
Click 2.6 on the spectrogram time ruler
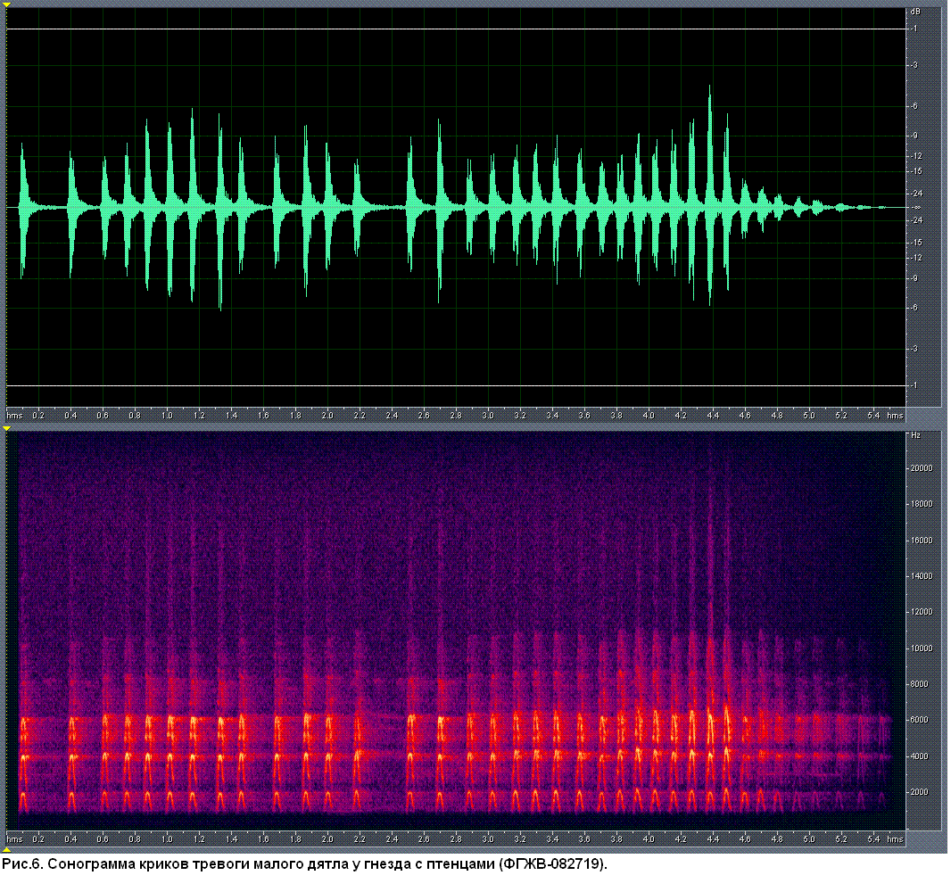[424, 839]
